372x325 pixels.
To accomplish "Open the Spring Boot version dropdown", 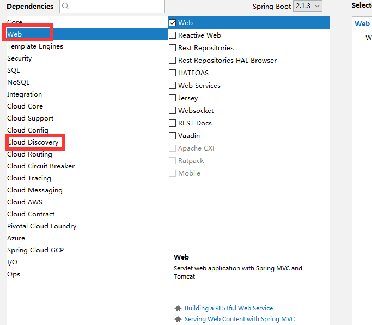I will click(308, 6).
